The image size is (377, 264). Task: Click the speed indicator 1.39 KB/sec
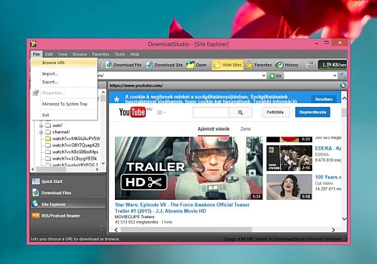(x=332, y=65)
